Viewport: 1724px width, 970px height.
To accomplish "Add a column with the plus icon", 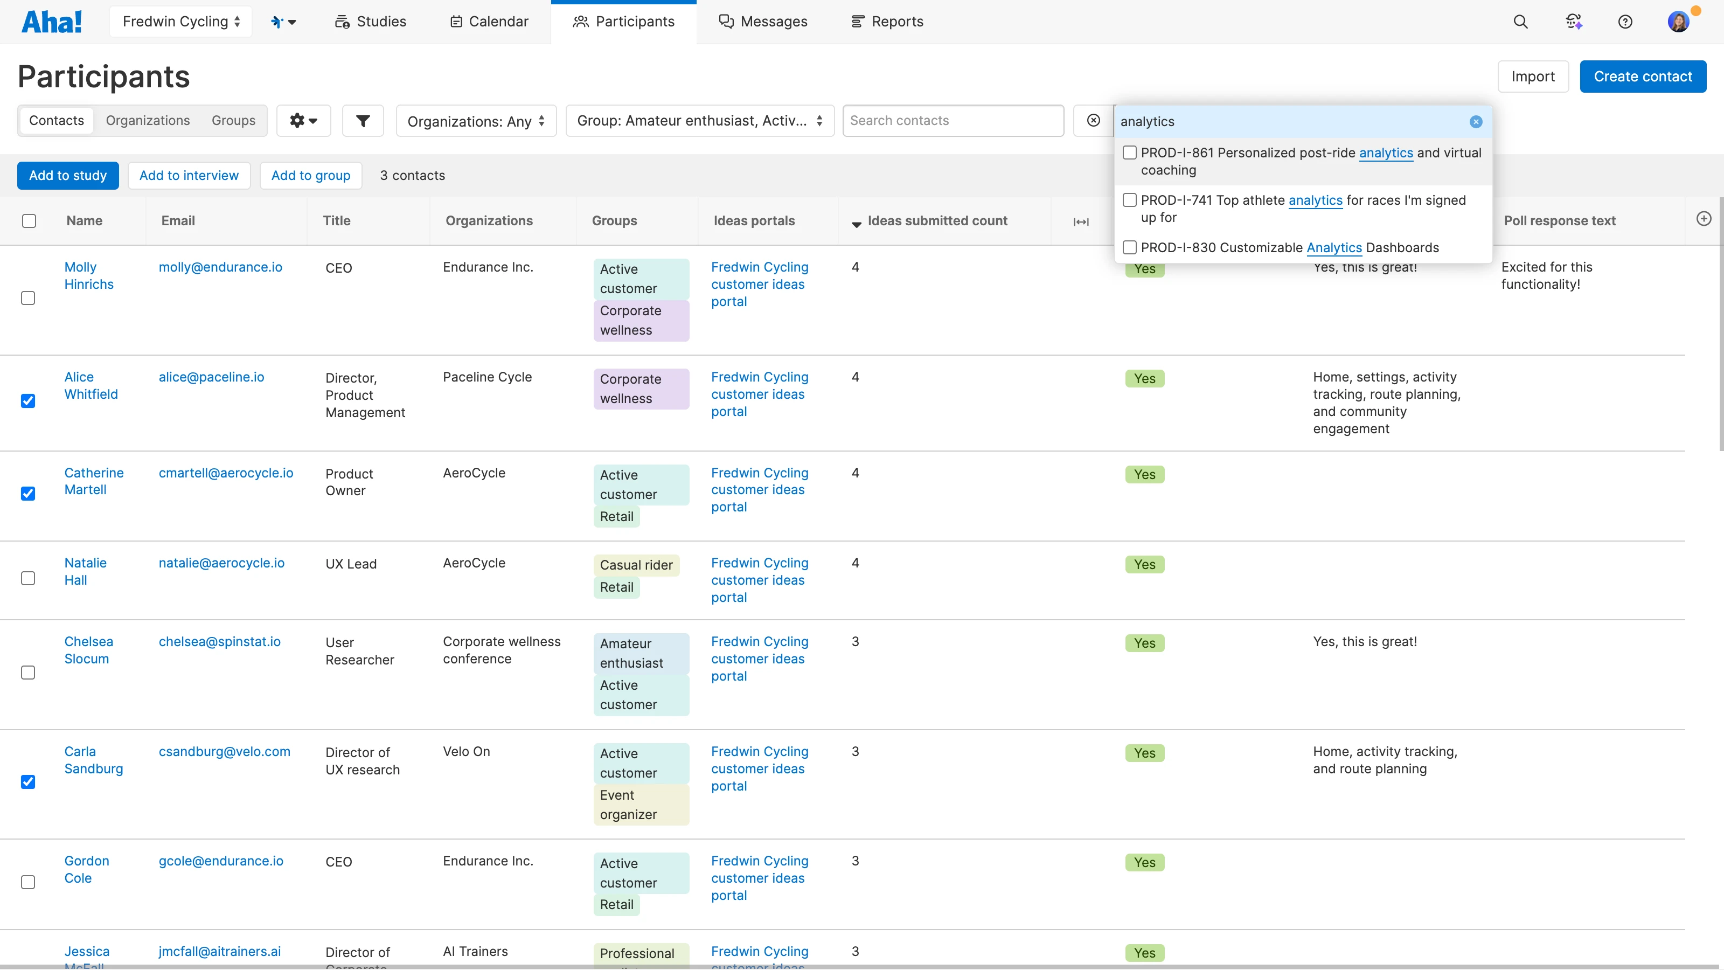I will tap(1704, 219).
